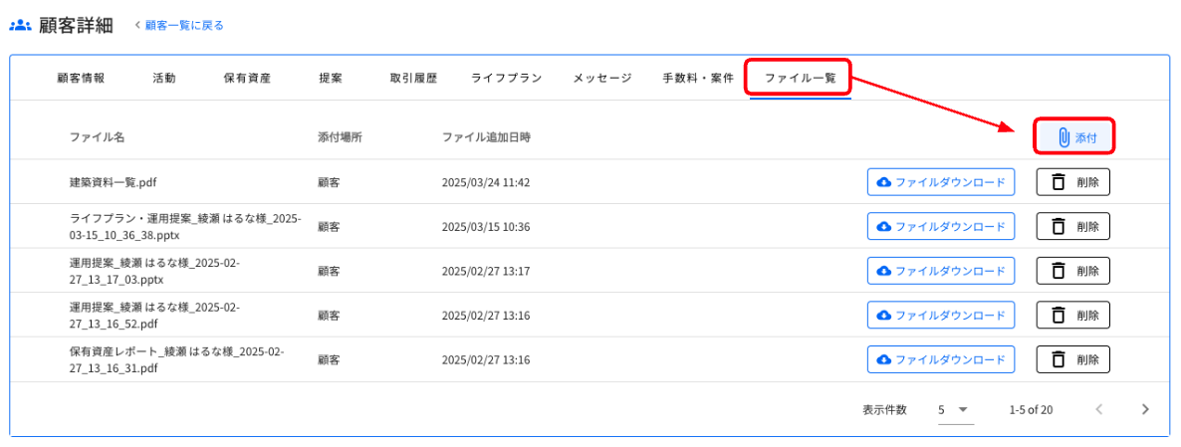The width and height of the screenshot is (1181, 447).
Task: Click the customer people icon beside 顧客詳細
Action: point(20,26)
